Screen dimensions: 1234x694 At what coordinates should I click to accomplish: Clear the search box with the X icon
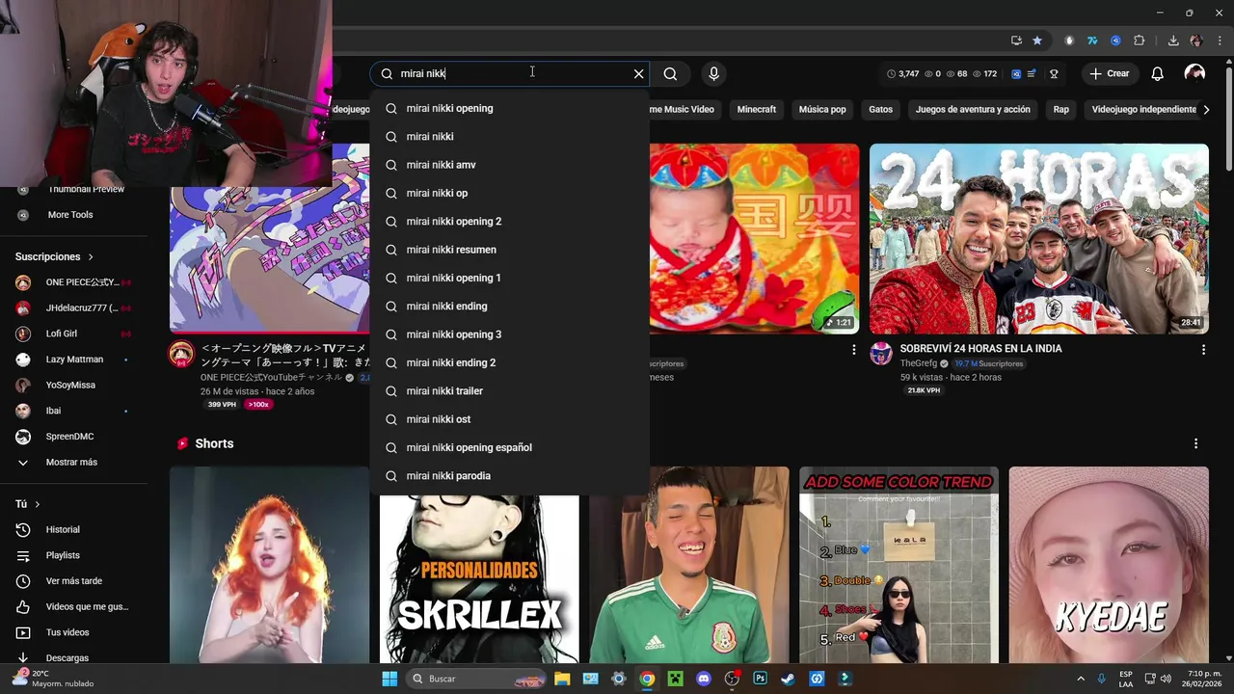[638, 73]
